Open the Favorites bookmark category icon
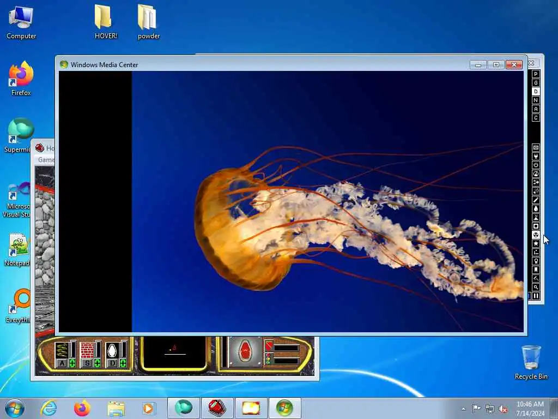 pos(536,270)
